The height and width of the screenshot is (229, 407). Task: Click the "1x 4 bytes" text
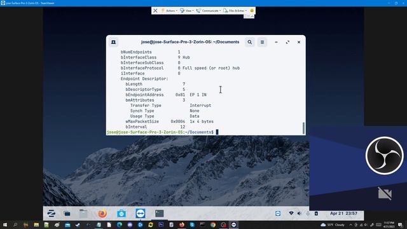(202, 121)
